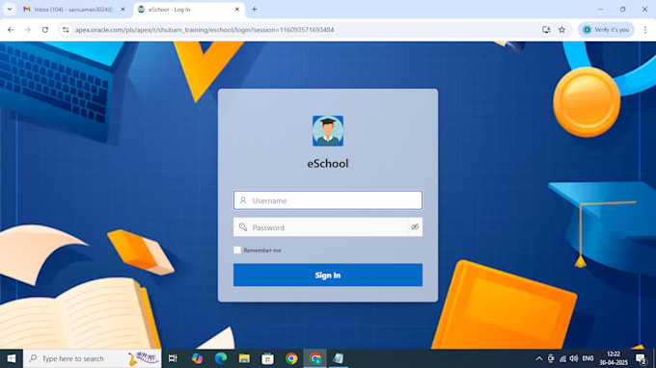Open Task View on taskbar

click(x=173, y=358)
